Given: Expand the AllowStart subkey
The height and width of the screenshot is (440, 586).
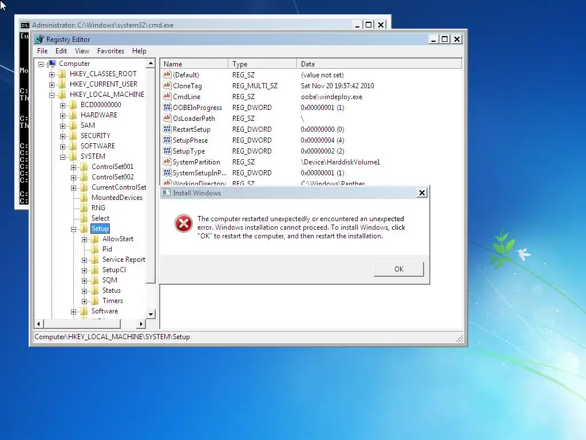Looking at the screenshot, I should coord(84,239).
